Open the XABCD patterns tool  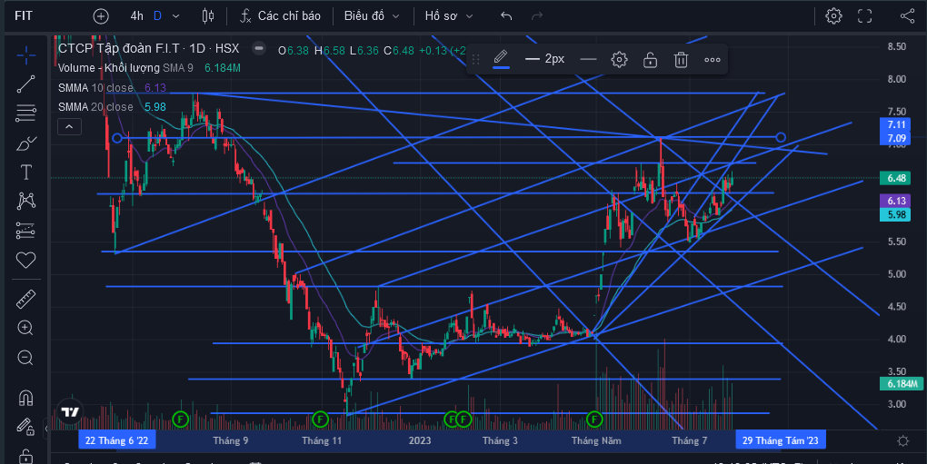click(25, 202)
